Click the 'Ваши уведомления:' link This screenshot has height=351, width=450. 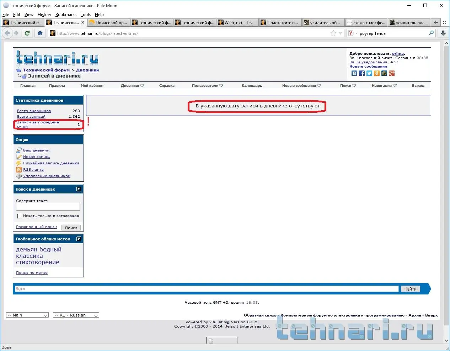(x=369, y=62)
